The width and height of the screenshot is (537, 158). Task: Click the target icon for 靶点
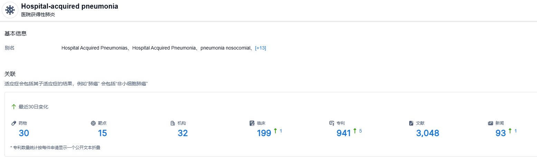(x=93, y=123)
